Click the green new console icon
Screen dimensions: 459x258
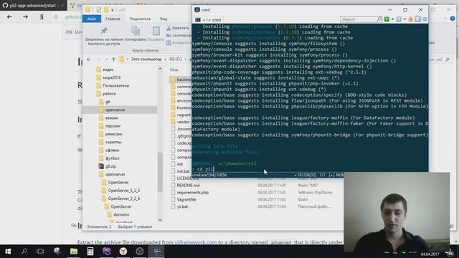[387, 19]
